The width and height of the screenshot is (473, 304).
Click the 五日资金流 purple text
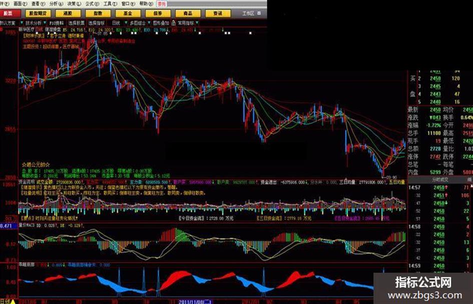(x=362, y=218)
